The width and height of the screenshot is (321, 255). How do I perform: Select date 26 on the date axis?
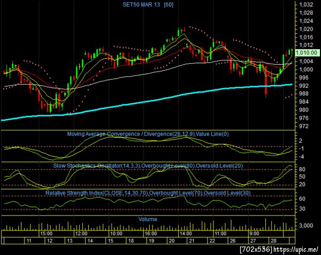point(233,241)
